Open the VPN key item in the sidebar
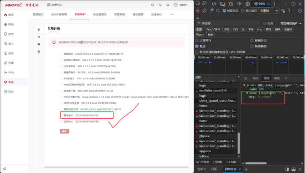305x173 pixels. [9, 73]
